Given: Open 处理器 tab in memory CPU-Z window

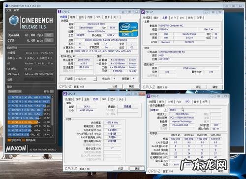Looking at the screenshot, I should 69,99.
